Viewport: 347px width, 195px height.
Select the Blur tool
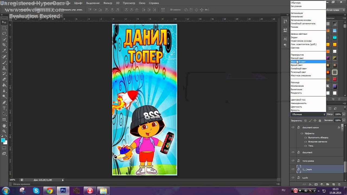click(x=4, y=91)
